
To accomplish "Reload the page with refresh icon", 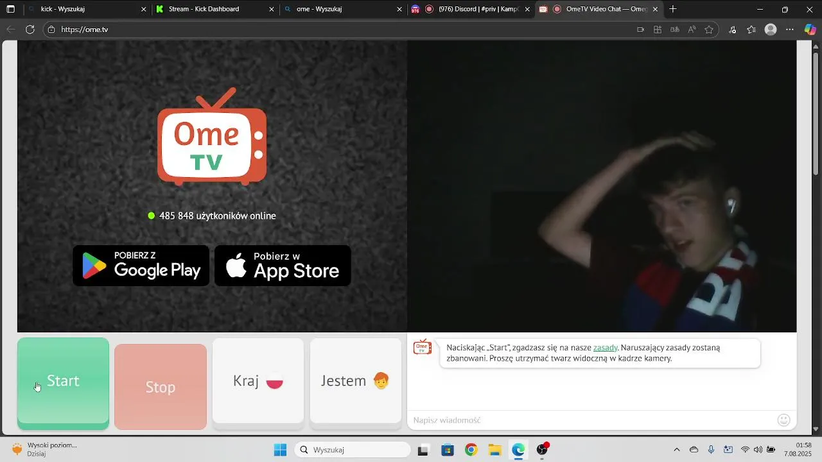I will (x=30, y=30).
